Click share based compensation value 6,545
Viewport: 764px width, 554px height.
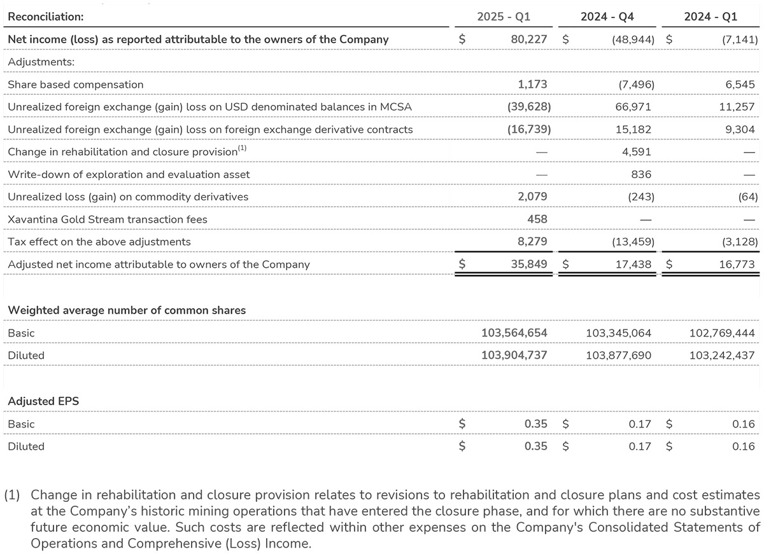pyautogui.click(x=740, y=84)
